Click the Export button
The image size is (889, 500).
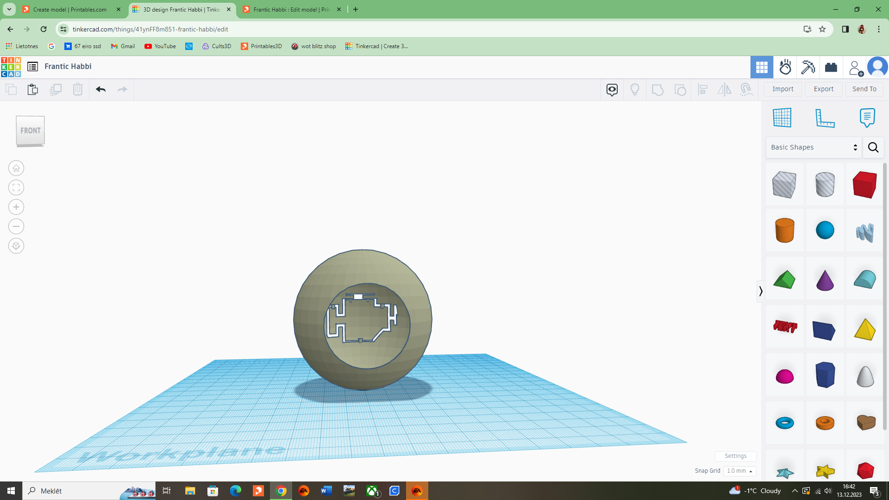click(823, 89)
